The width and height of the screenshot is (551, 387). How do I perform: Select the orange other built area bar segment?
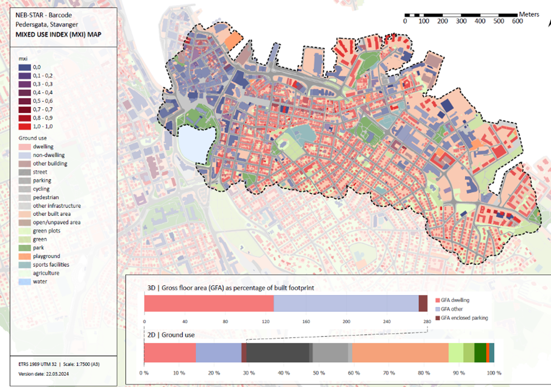(400, 353)
